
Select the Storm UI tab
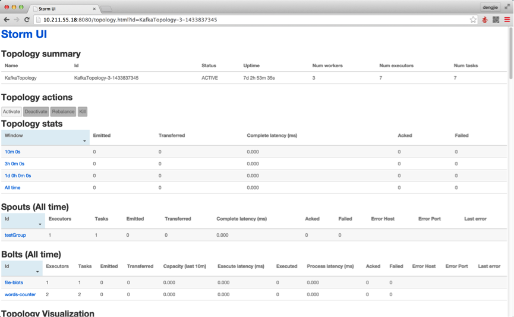point(64,9)
